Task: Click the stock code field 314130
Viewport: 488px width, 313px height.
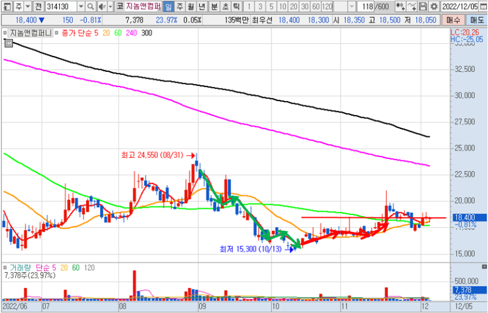Action: [61, 6]
